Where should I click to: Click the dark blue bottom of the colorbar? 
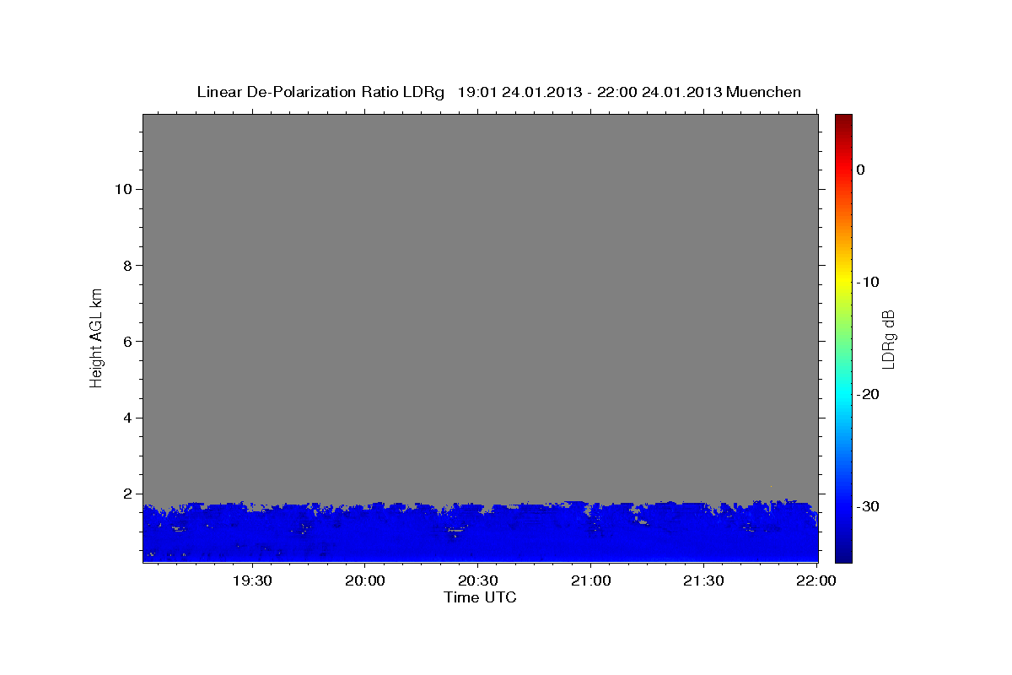coord(843,553)
